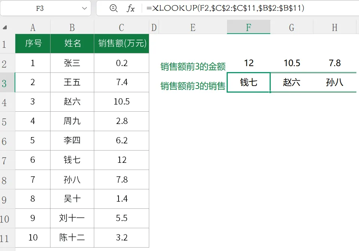Click the label 销售额前3的金额

pos(193,66)
